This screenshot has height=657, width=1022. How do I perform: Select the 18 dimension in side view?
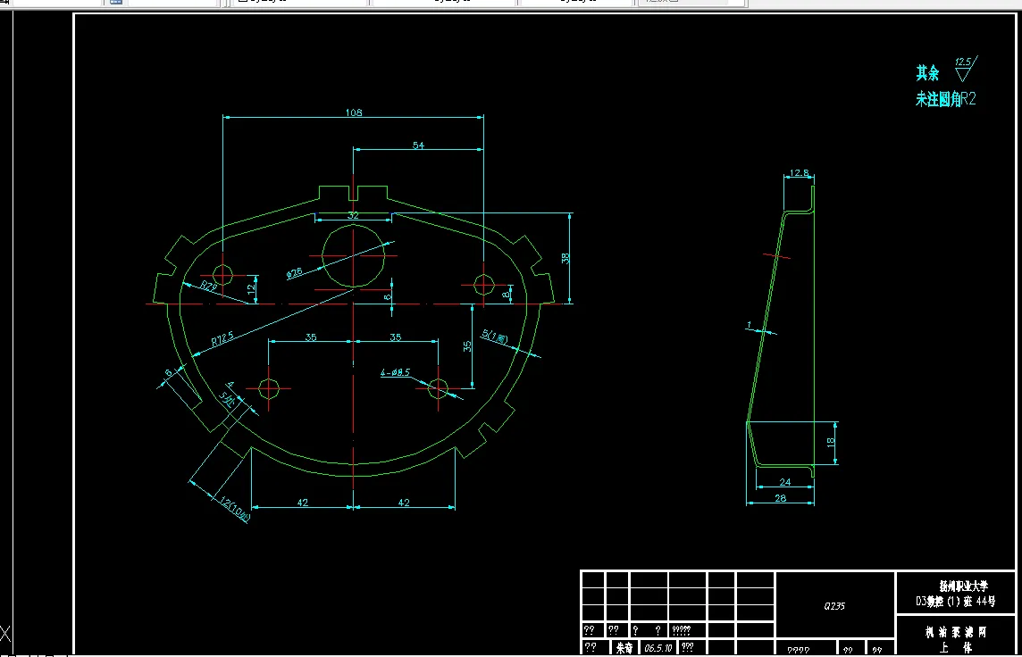pyautogui.click(x=831, y=442)
